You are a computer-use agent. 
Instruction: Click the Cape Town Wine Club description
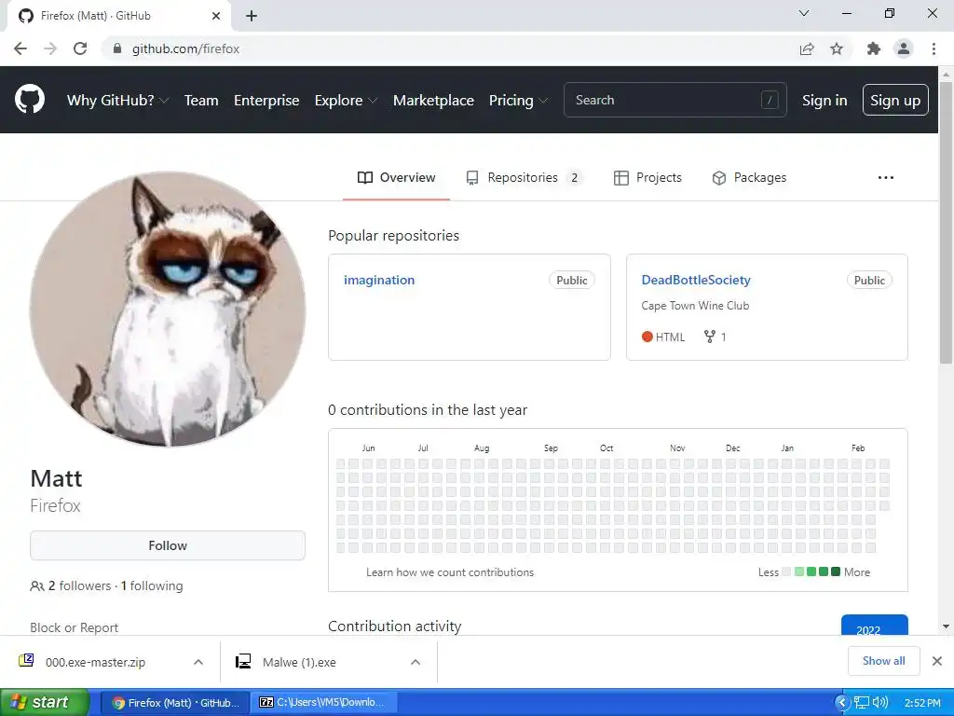pyautogui.click(x=695, y=306)
